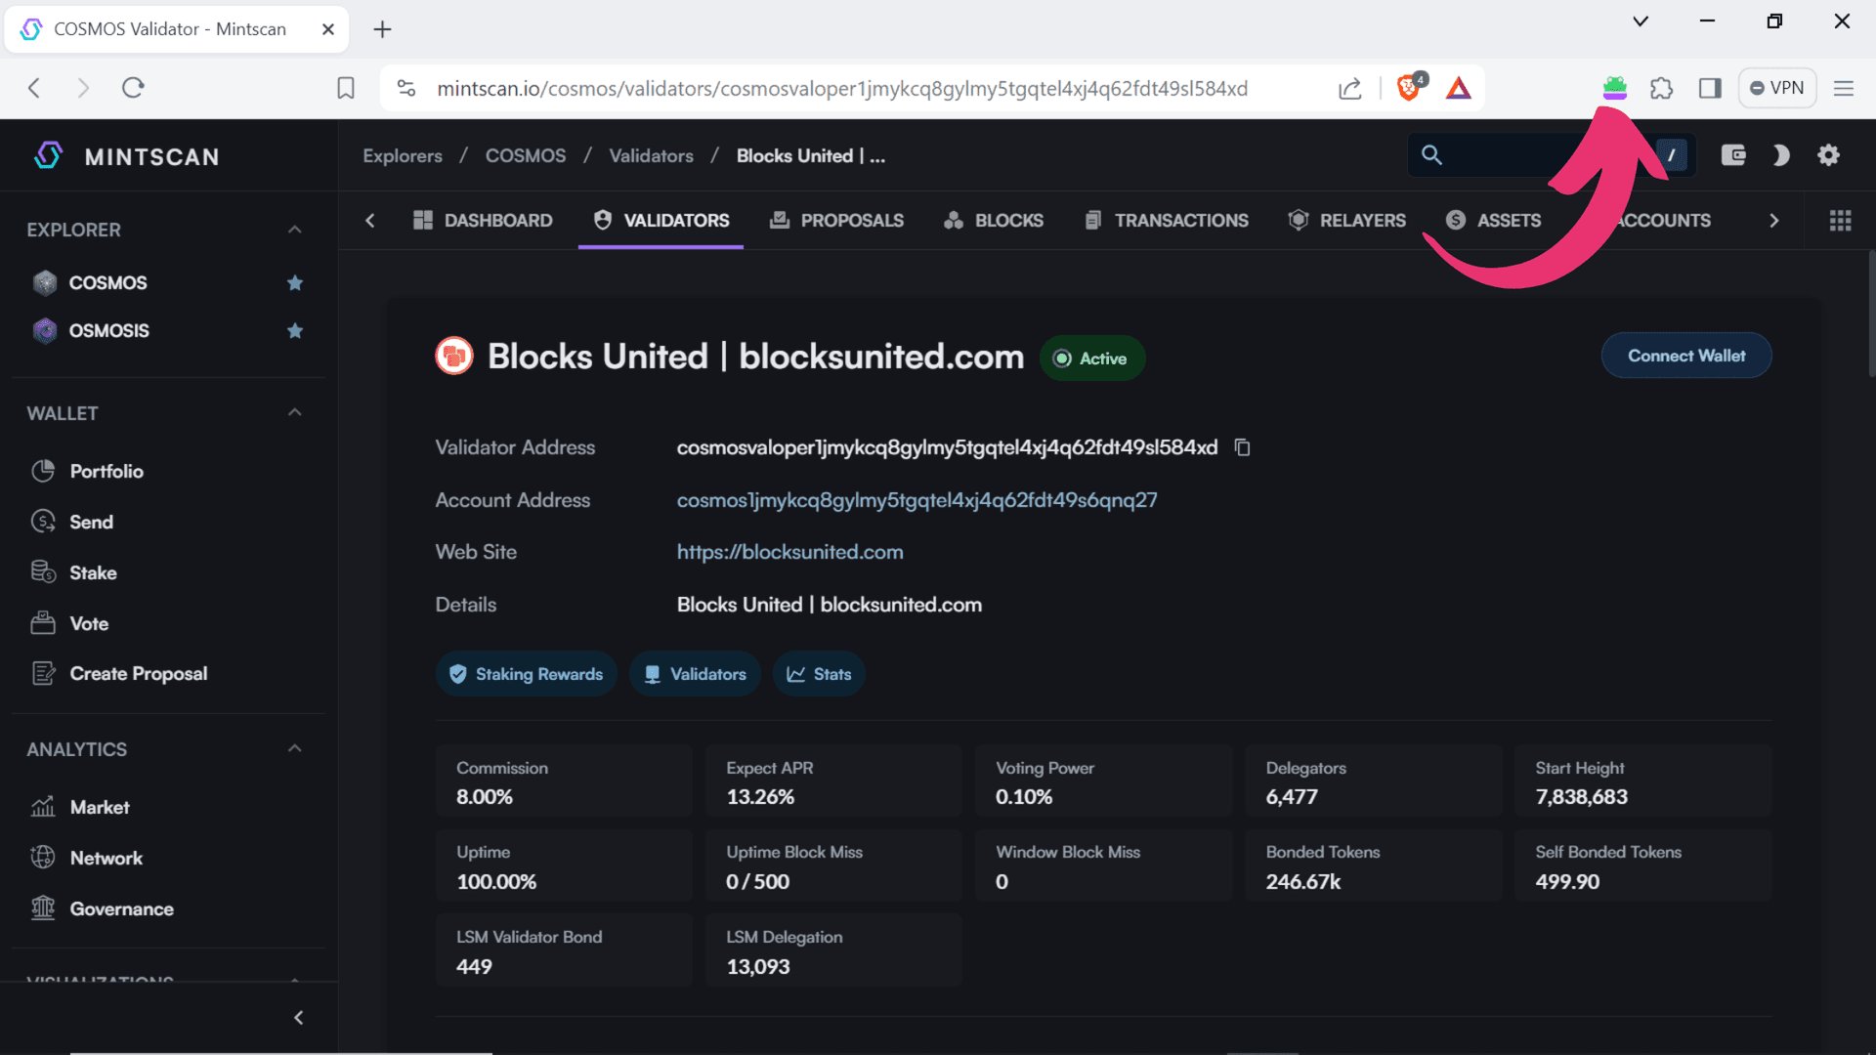This screenshot has width=1876, height=1055.
Task: Open a new browser tab
Action: 382,29
